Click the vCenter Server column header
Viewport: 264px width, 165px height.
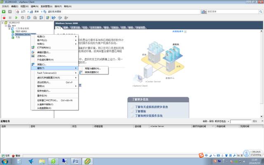[170, 126]
